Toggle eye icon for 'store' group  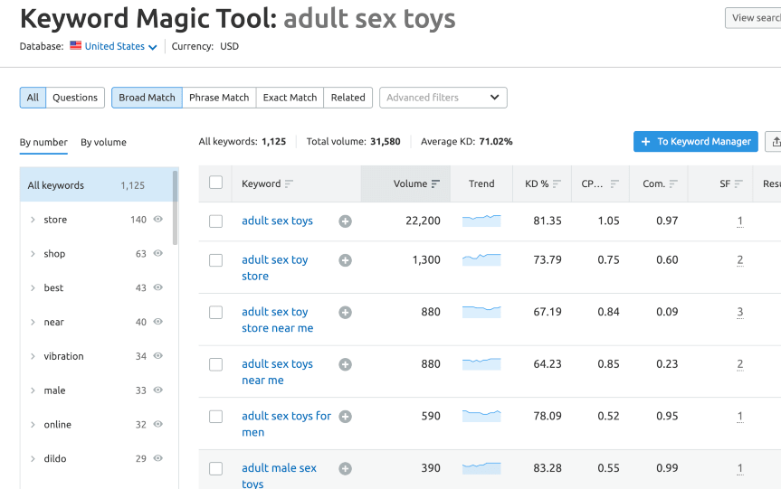(158, 220)
